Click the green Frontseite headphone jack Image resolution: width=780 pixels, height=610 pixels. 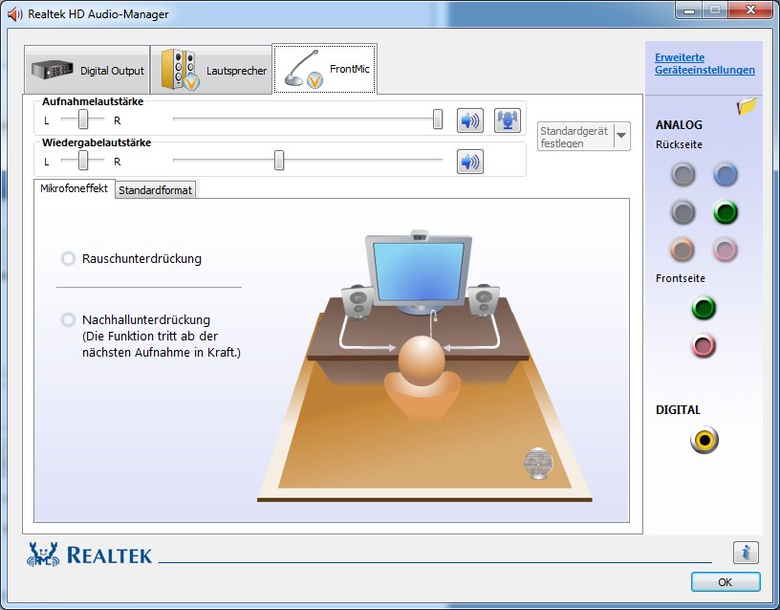(x=704, y=308)
